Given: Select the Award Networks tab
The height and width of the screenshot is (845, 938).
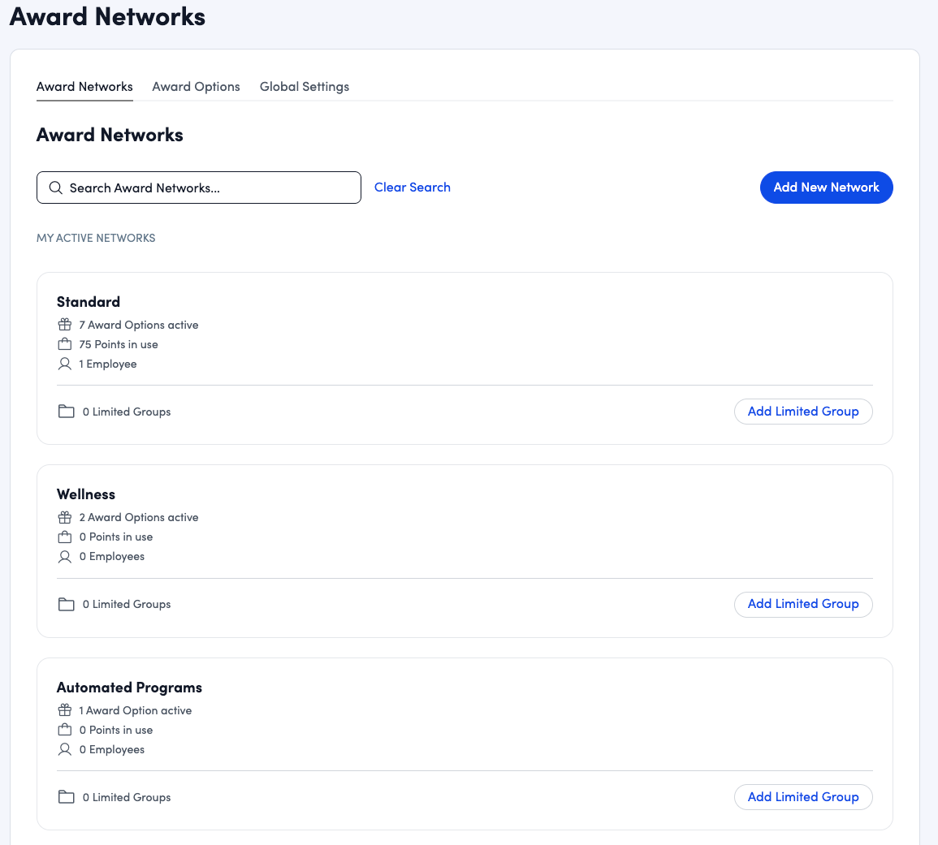Looking at the screenshot, I should click(x=84, y=87).
